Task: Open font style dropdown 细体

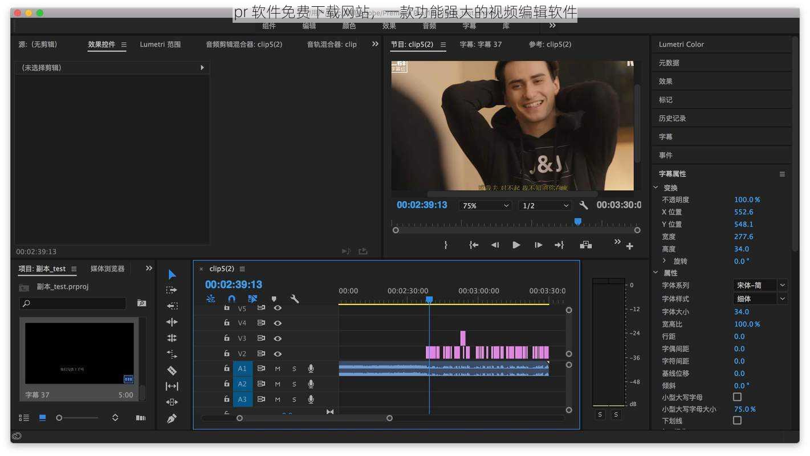Action: 760,299
